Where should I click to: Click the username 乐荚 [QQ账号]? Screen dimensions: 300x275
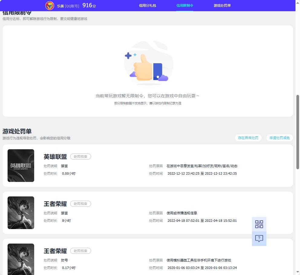[68, 6]
